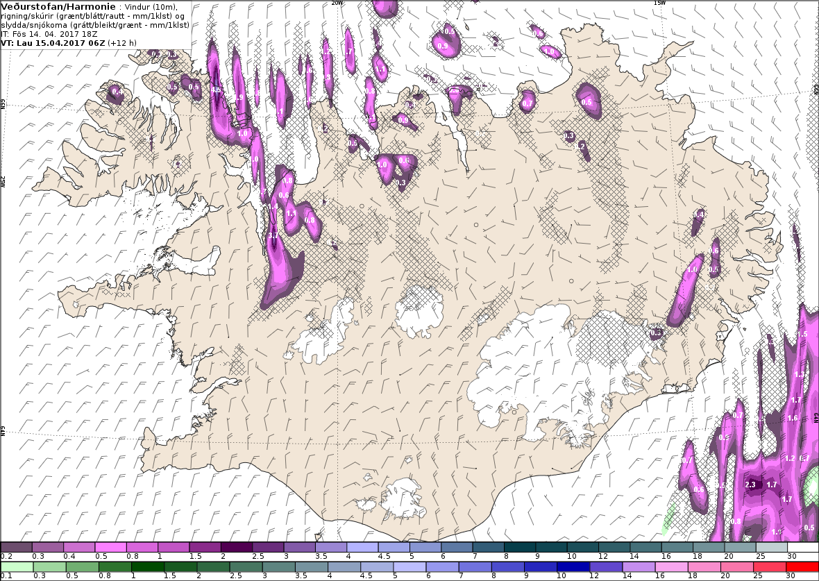Viewport: 819px width, 581px height.
Task: Click the darkest purple upper-row swatch labeled 2
Action: point(237,547)
